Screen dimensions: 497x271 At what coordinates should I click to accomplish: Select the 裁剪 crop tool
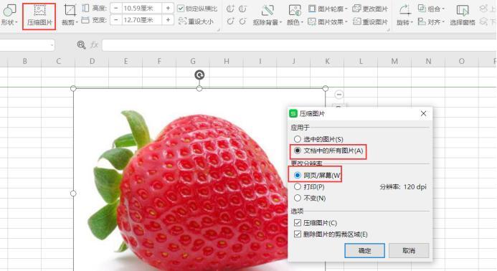tap(70, 15)
